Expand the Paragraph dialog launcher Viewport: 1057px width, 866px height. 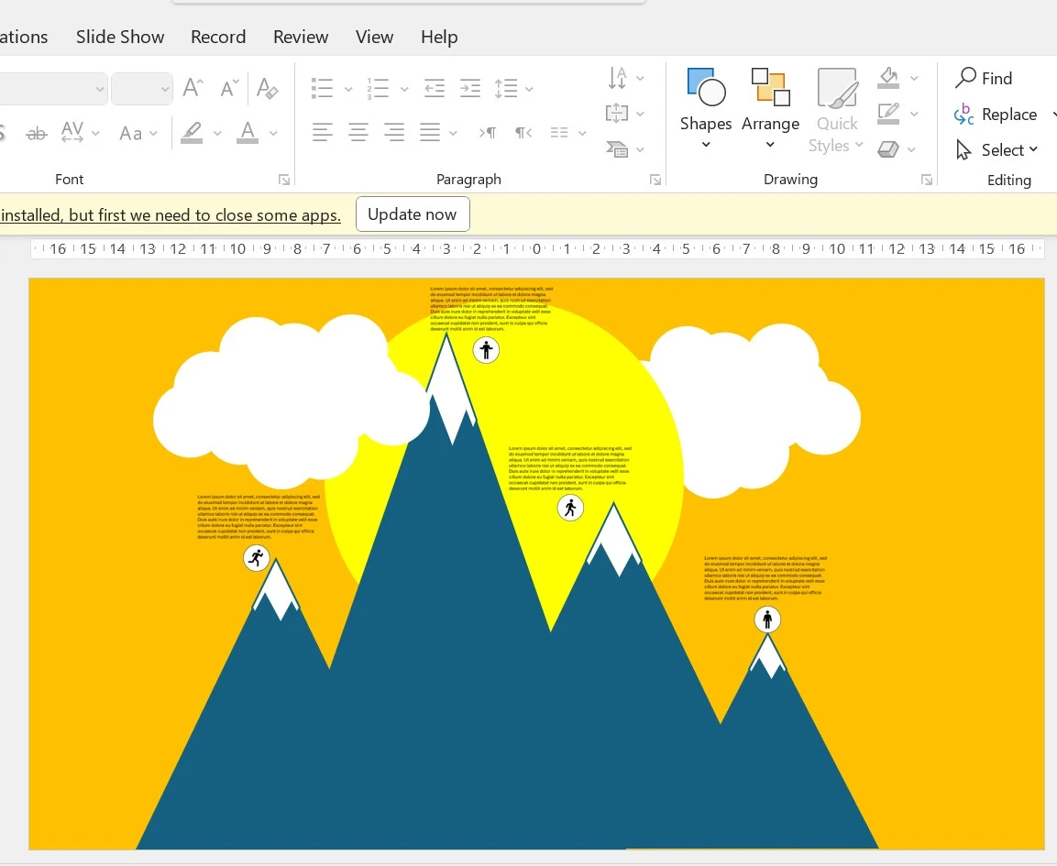point(655,181)
